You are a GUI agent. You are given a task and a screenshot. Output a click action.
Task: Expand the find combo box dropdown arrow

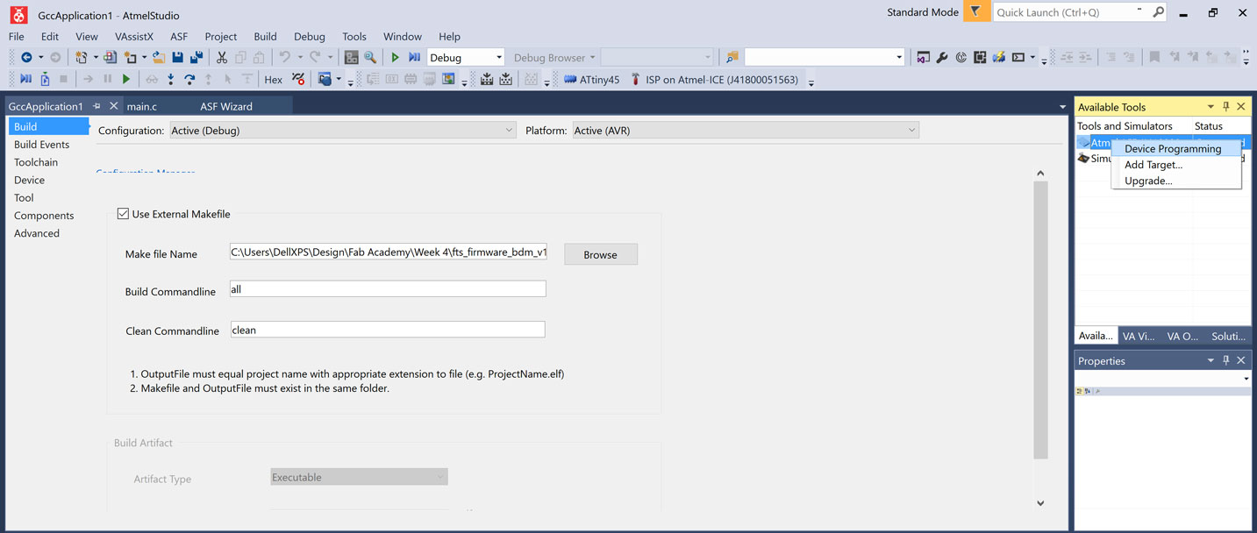[899, 57]
